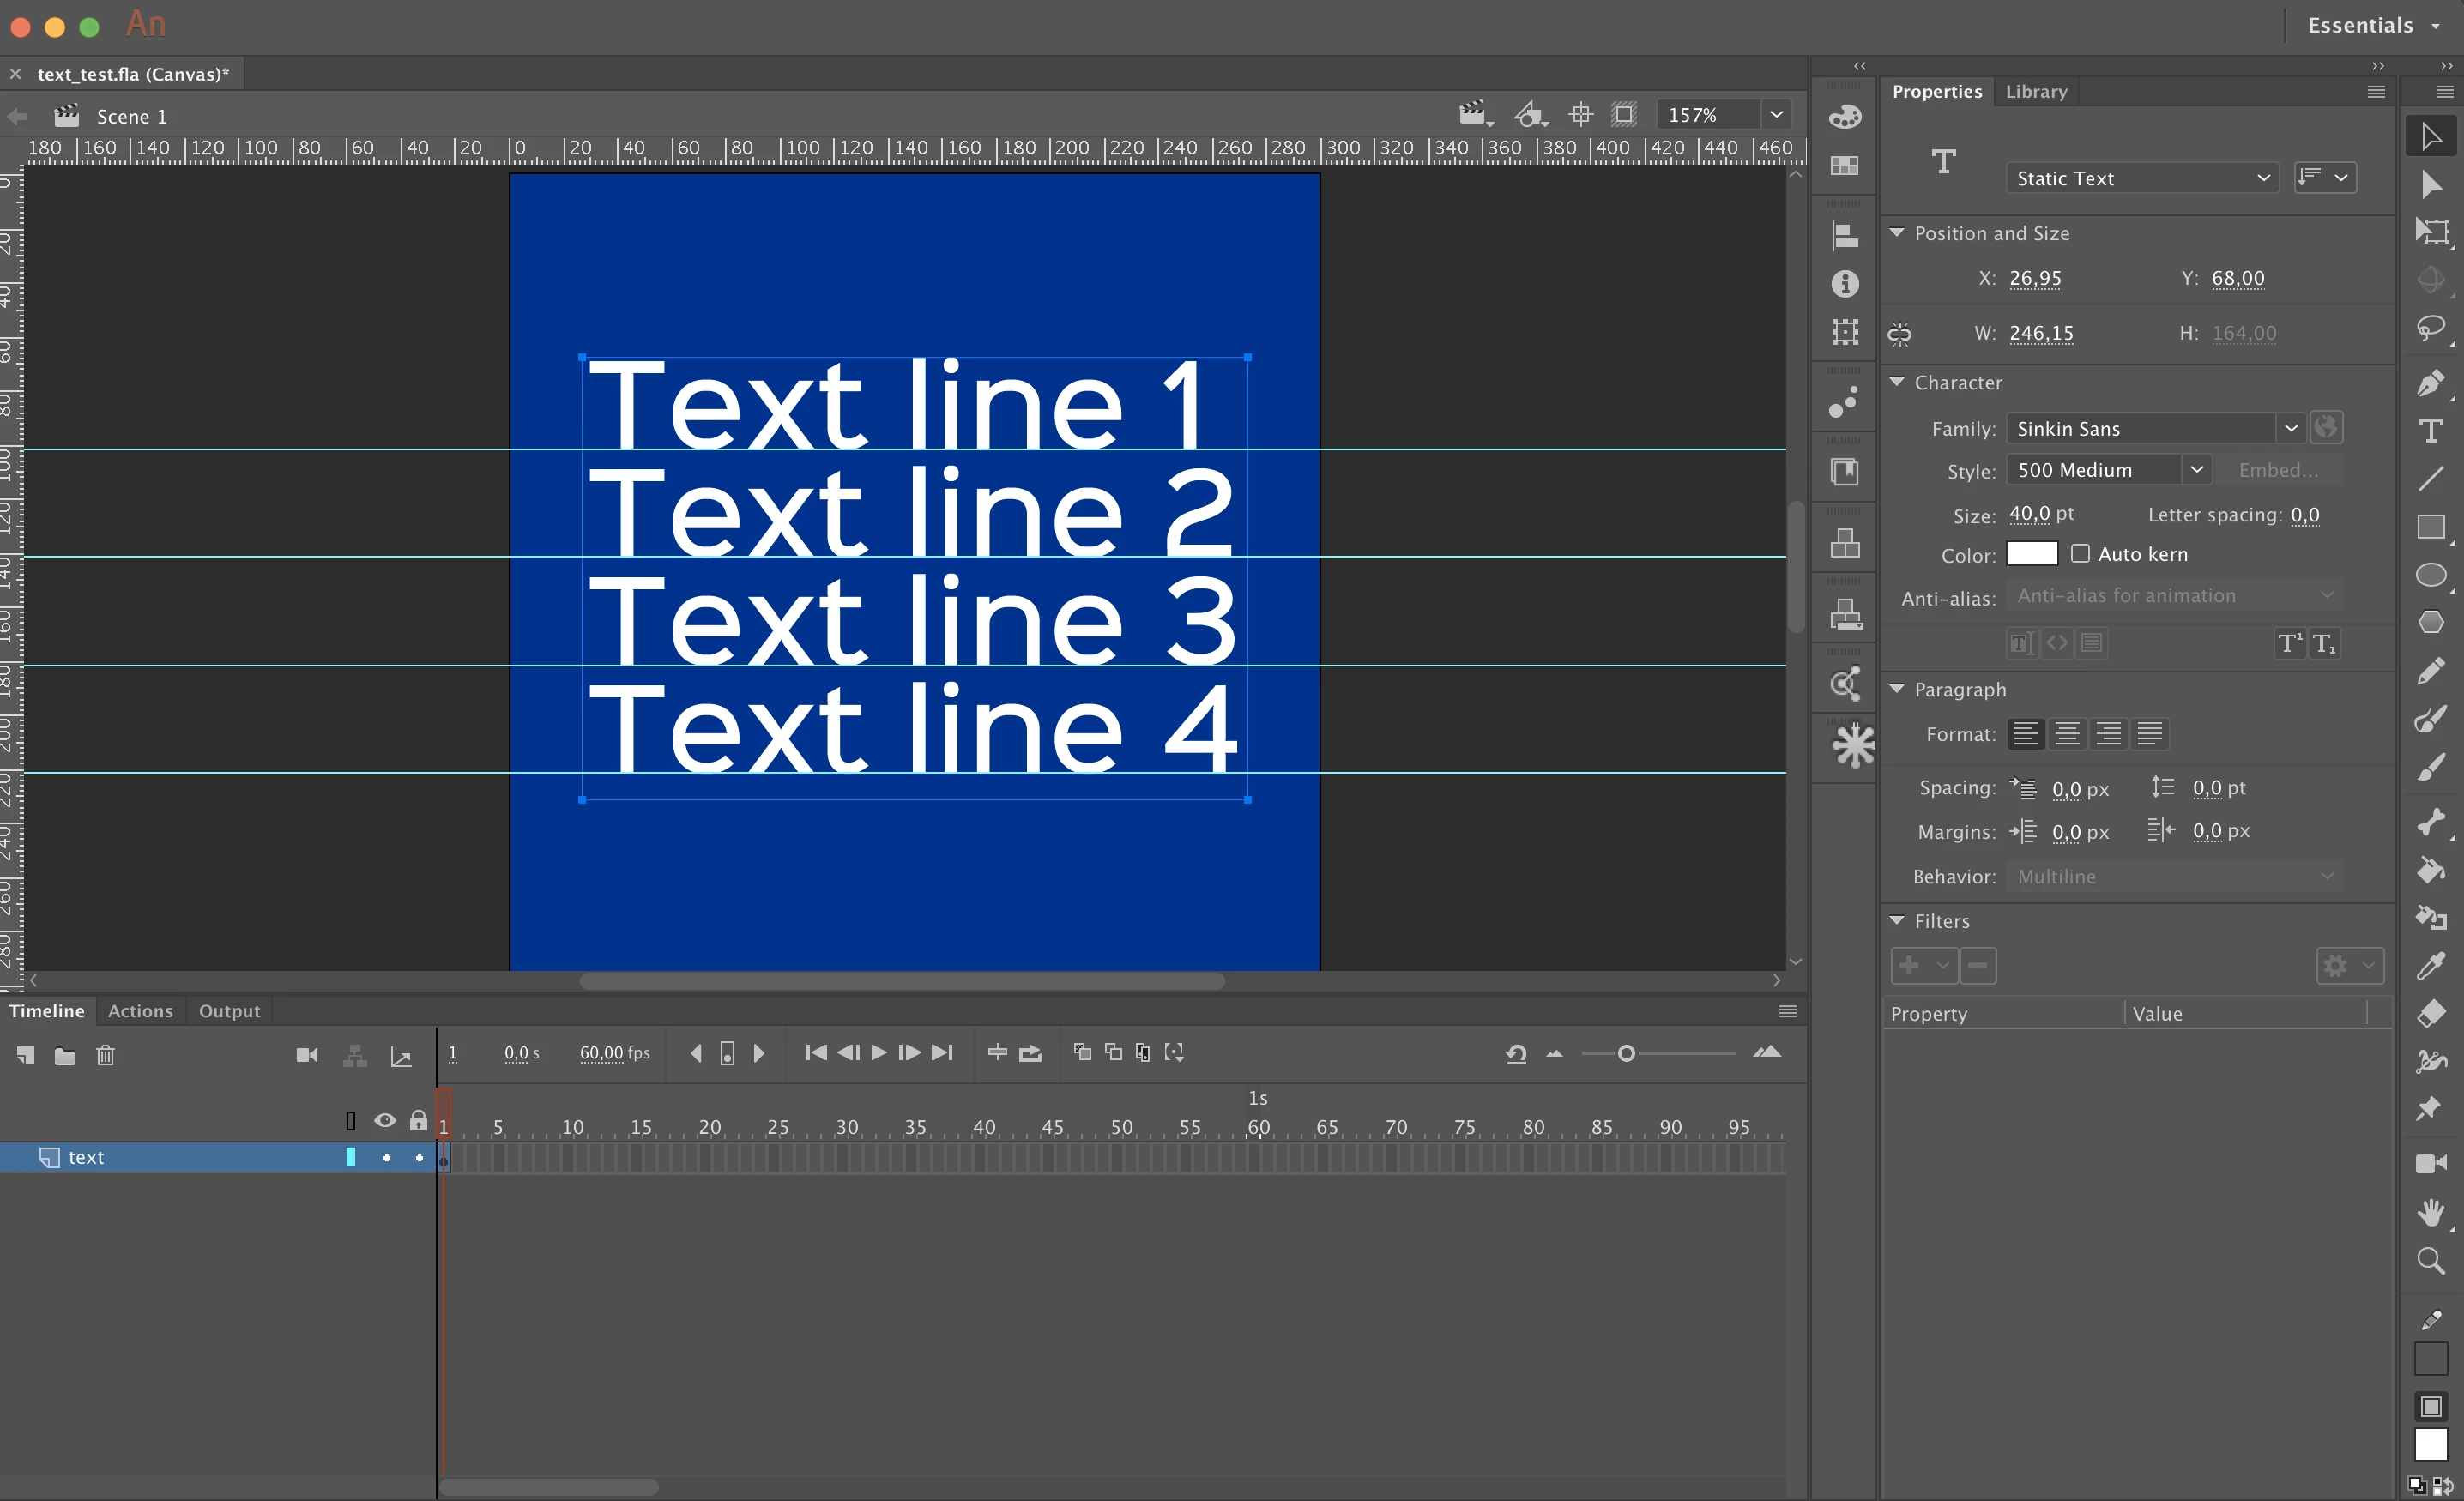Create a new layer in timeline

tap(26, 1055)
